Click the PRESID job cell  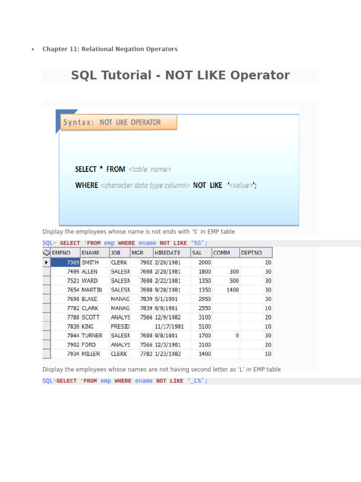(x=120, y=327)
